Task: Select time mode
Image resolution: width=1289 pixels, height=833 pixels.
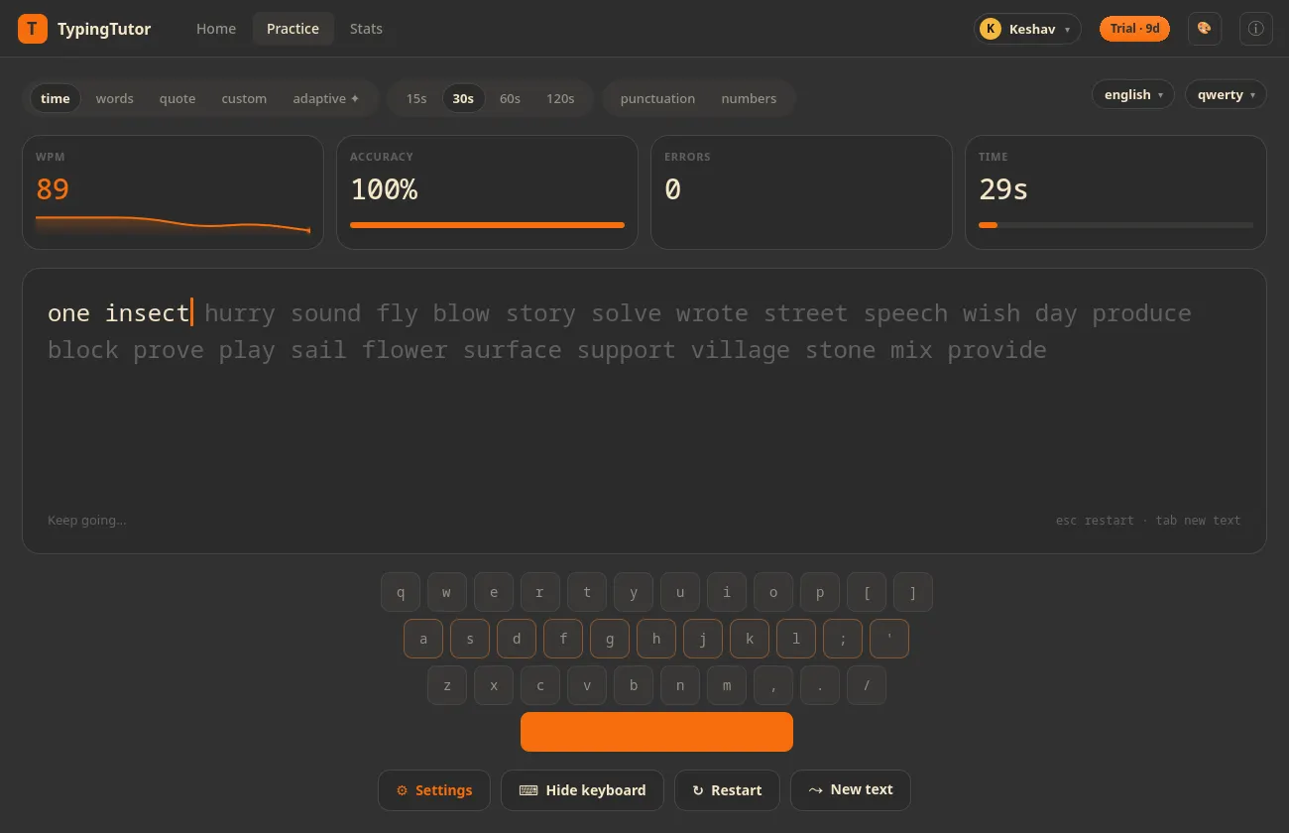Action: 56,98
